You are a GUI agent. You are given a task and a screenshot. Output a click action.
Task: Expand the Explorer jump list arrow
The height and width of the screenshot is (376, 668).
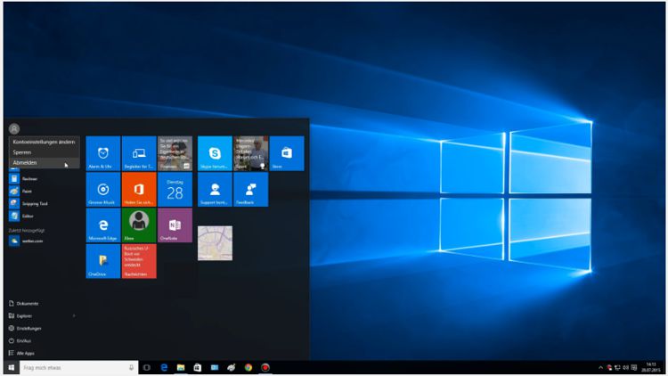coord(74,315)
